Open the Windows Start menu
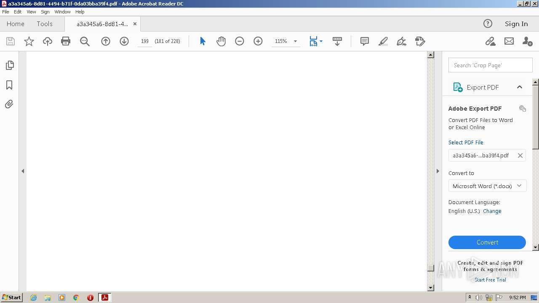539x303 pixels. 12,298
